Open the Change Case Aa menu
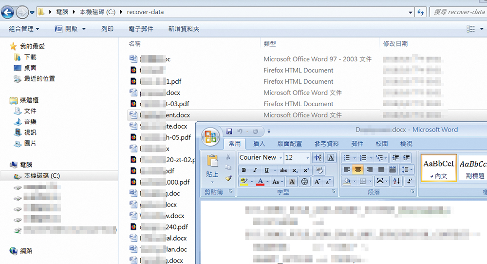 tap(277, 182)
